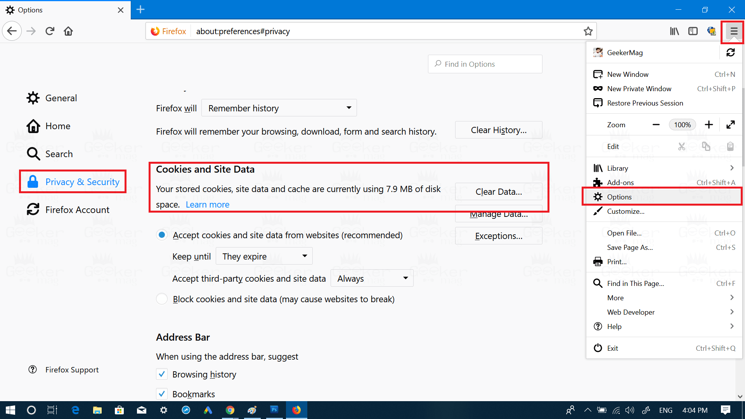Choose New Private Window from the menu
Image resolution: width=745 pixels, height=419 pixels.
coord(664,88)
